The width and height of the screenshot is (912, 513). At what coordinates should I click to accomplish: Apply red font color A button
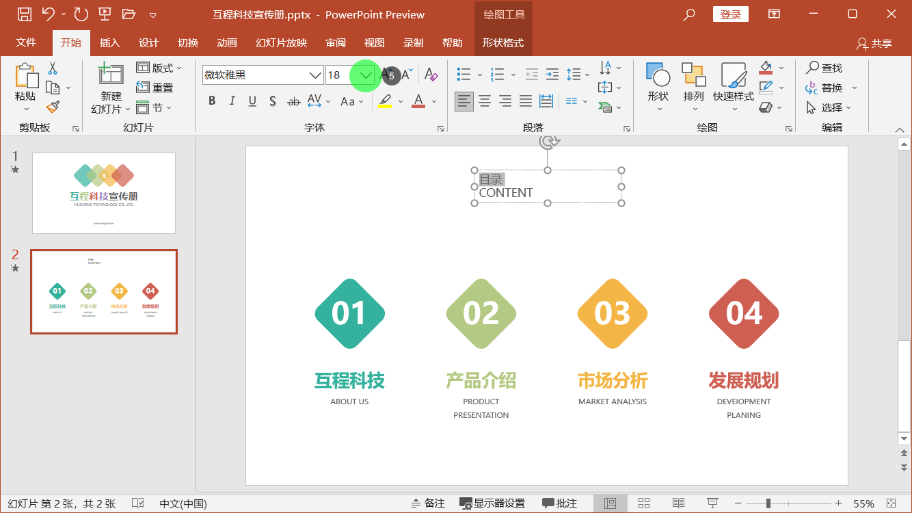click(x=418, y=101)
